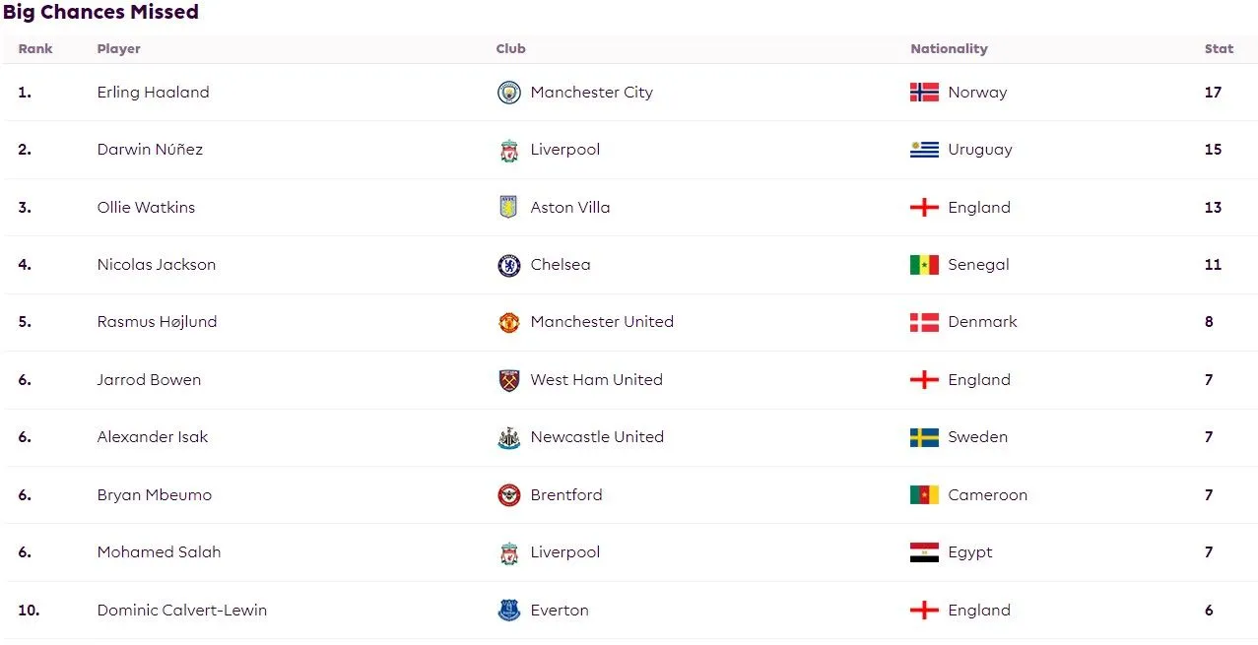
Task: Click the Cameroon flag icon
Action: pos(924,495)
